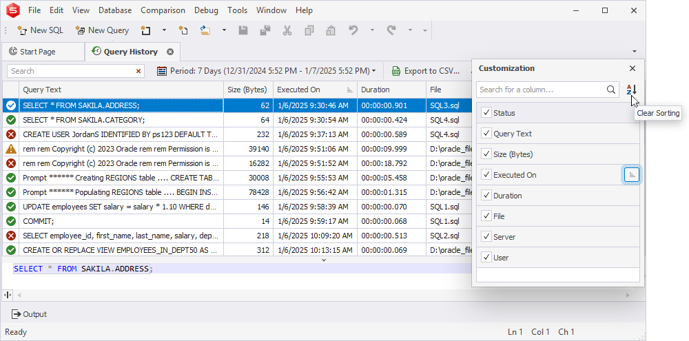This screenshot has width=689, height=341.
Task: Close the Customization panel
Action: (x=633, y=68)
